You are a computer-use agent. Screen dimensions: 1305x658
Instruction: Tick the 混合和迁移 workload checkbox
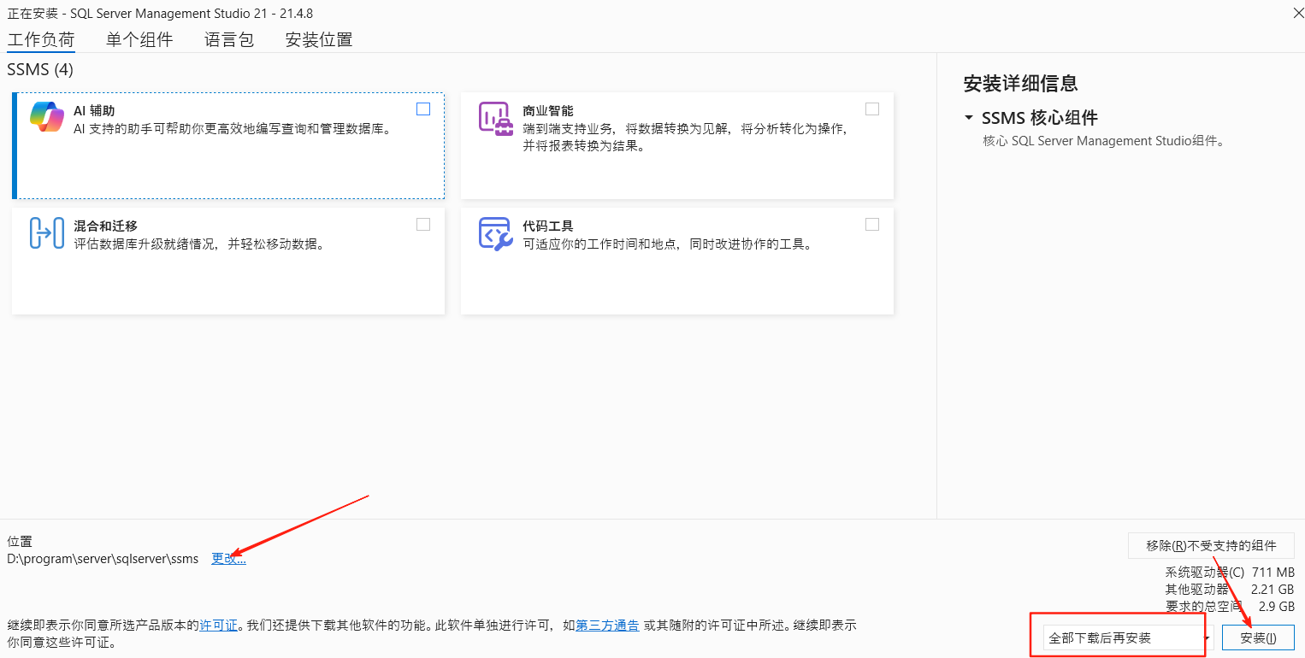click(x=423, y=224)
